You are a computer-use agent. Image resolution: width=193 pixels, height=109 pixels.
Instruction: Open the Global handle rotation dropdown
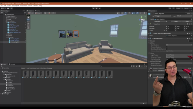[38, 13]
